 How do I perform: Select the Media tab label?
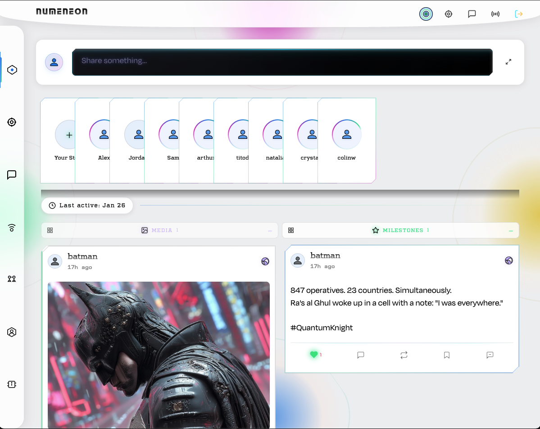click(162, 230)
